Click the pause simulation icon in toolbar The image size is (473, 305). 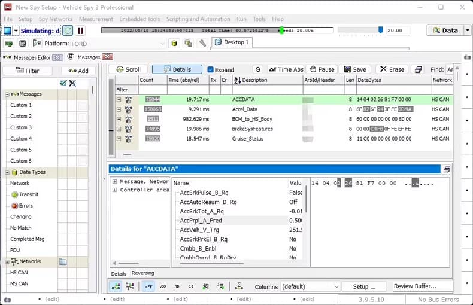coord(80,30)
